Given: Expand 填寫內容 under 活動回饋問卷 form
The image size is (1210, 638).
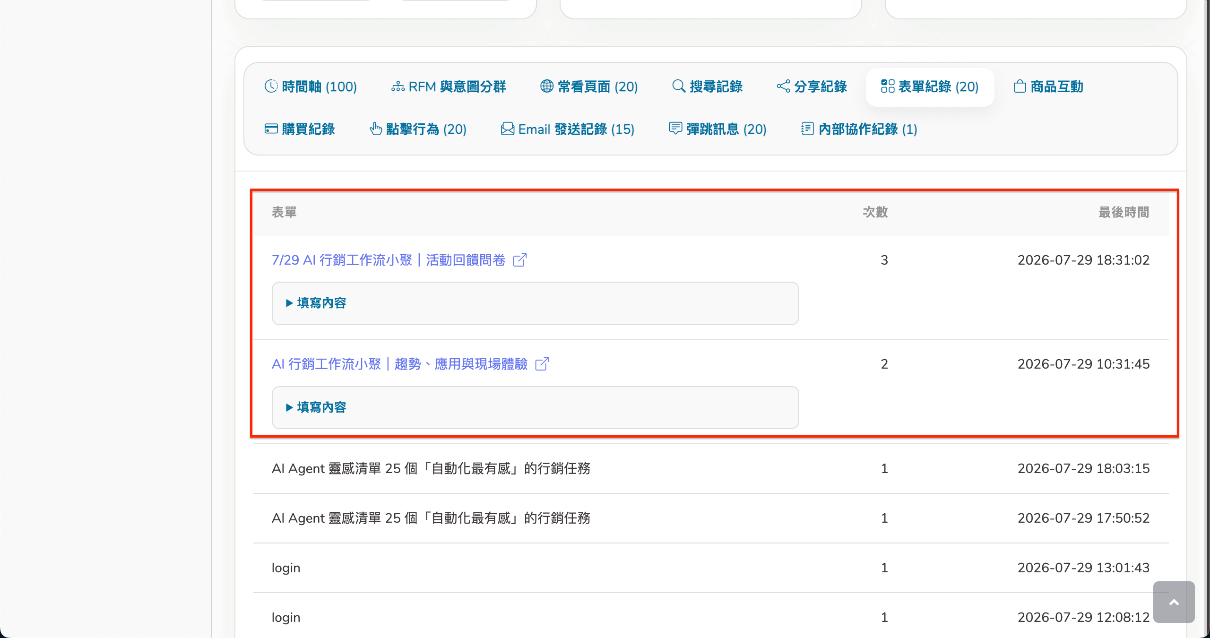Looking at the screenshot, I should click(x=535, y=303).
